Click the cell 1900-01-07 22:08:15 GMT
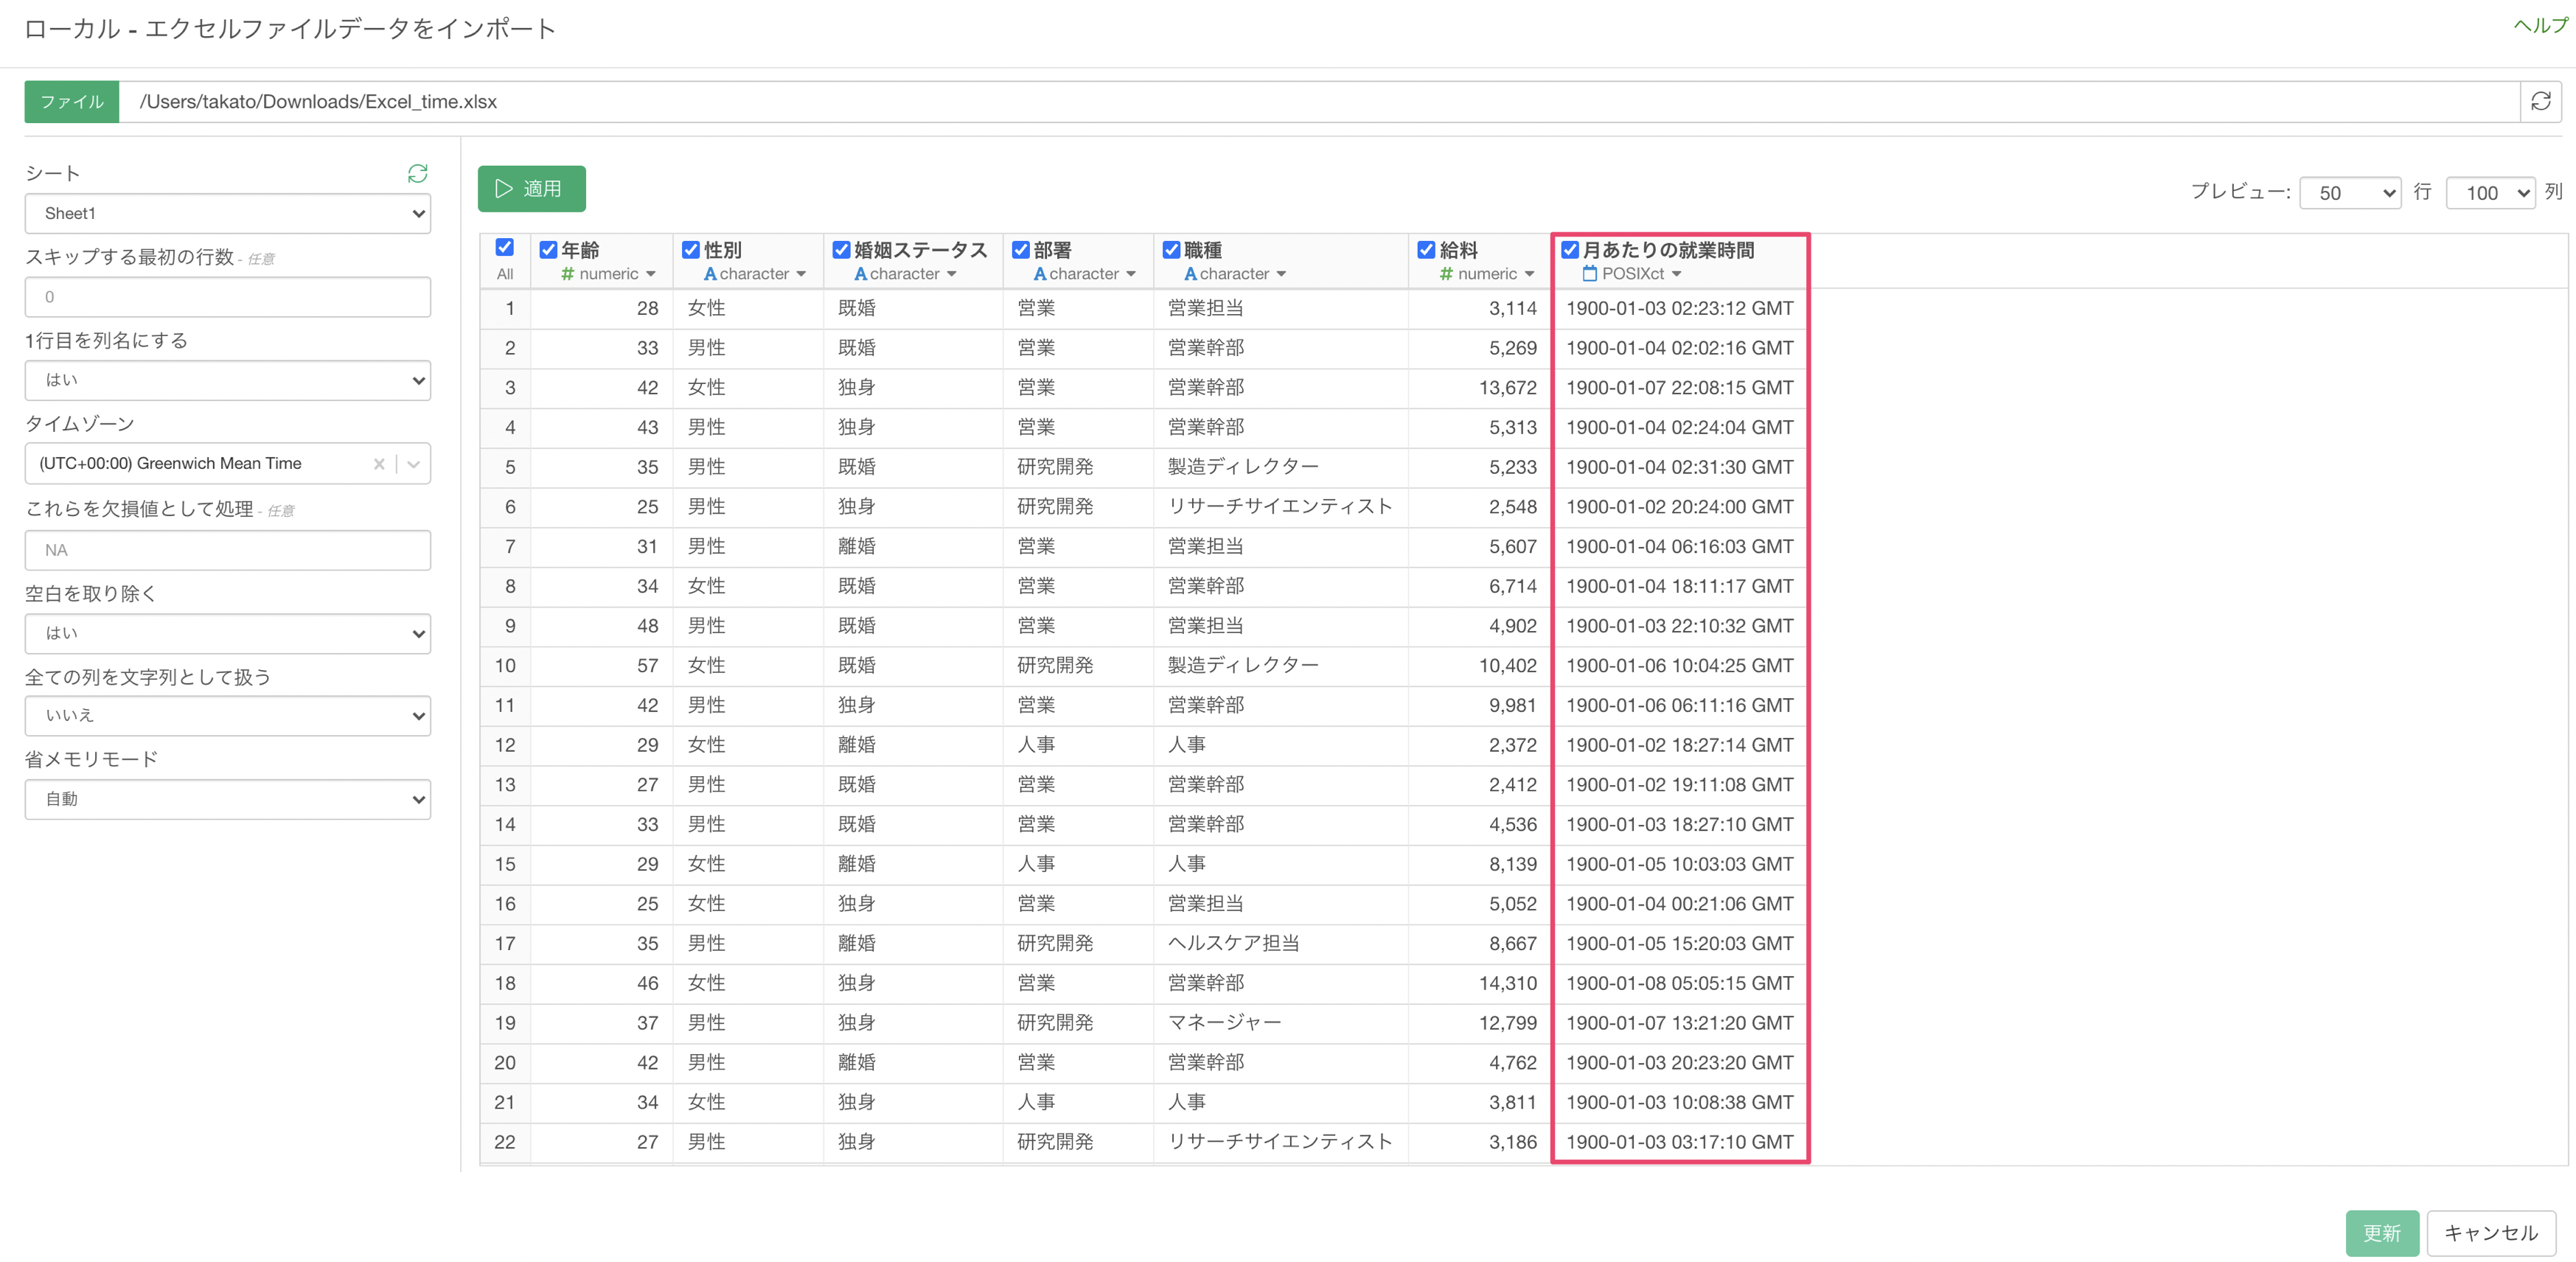The height and width of the screenshot is (1262, 2576). pyautogui.click(x=1679, y=387)
